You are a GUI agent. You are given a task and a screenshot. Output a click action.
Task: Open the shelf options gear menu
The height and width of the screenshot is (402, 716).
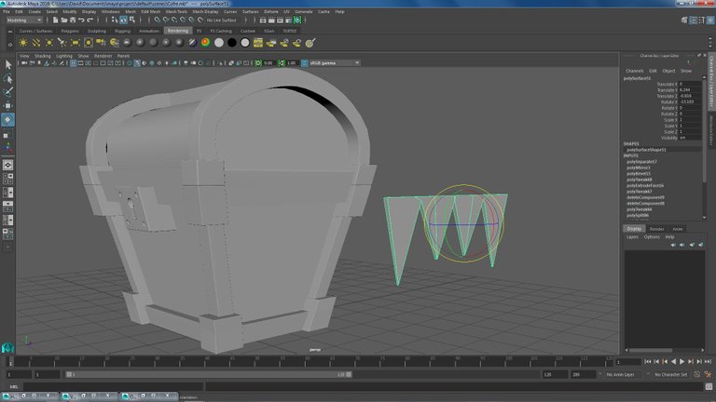click(x=10, y=45)
